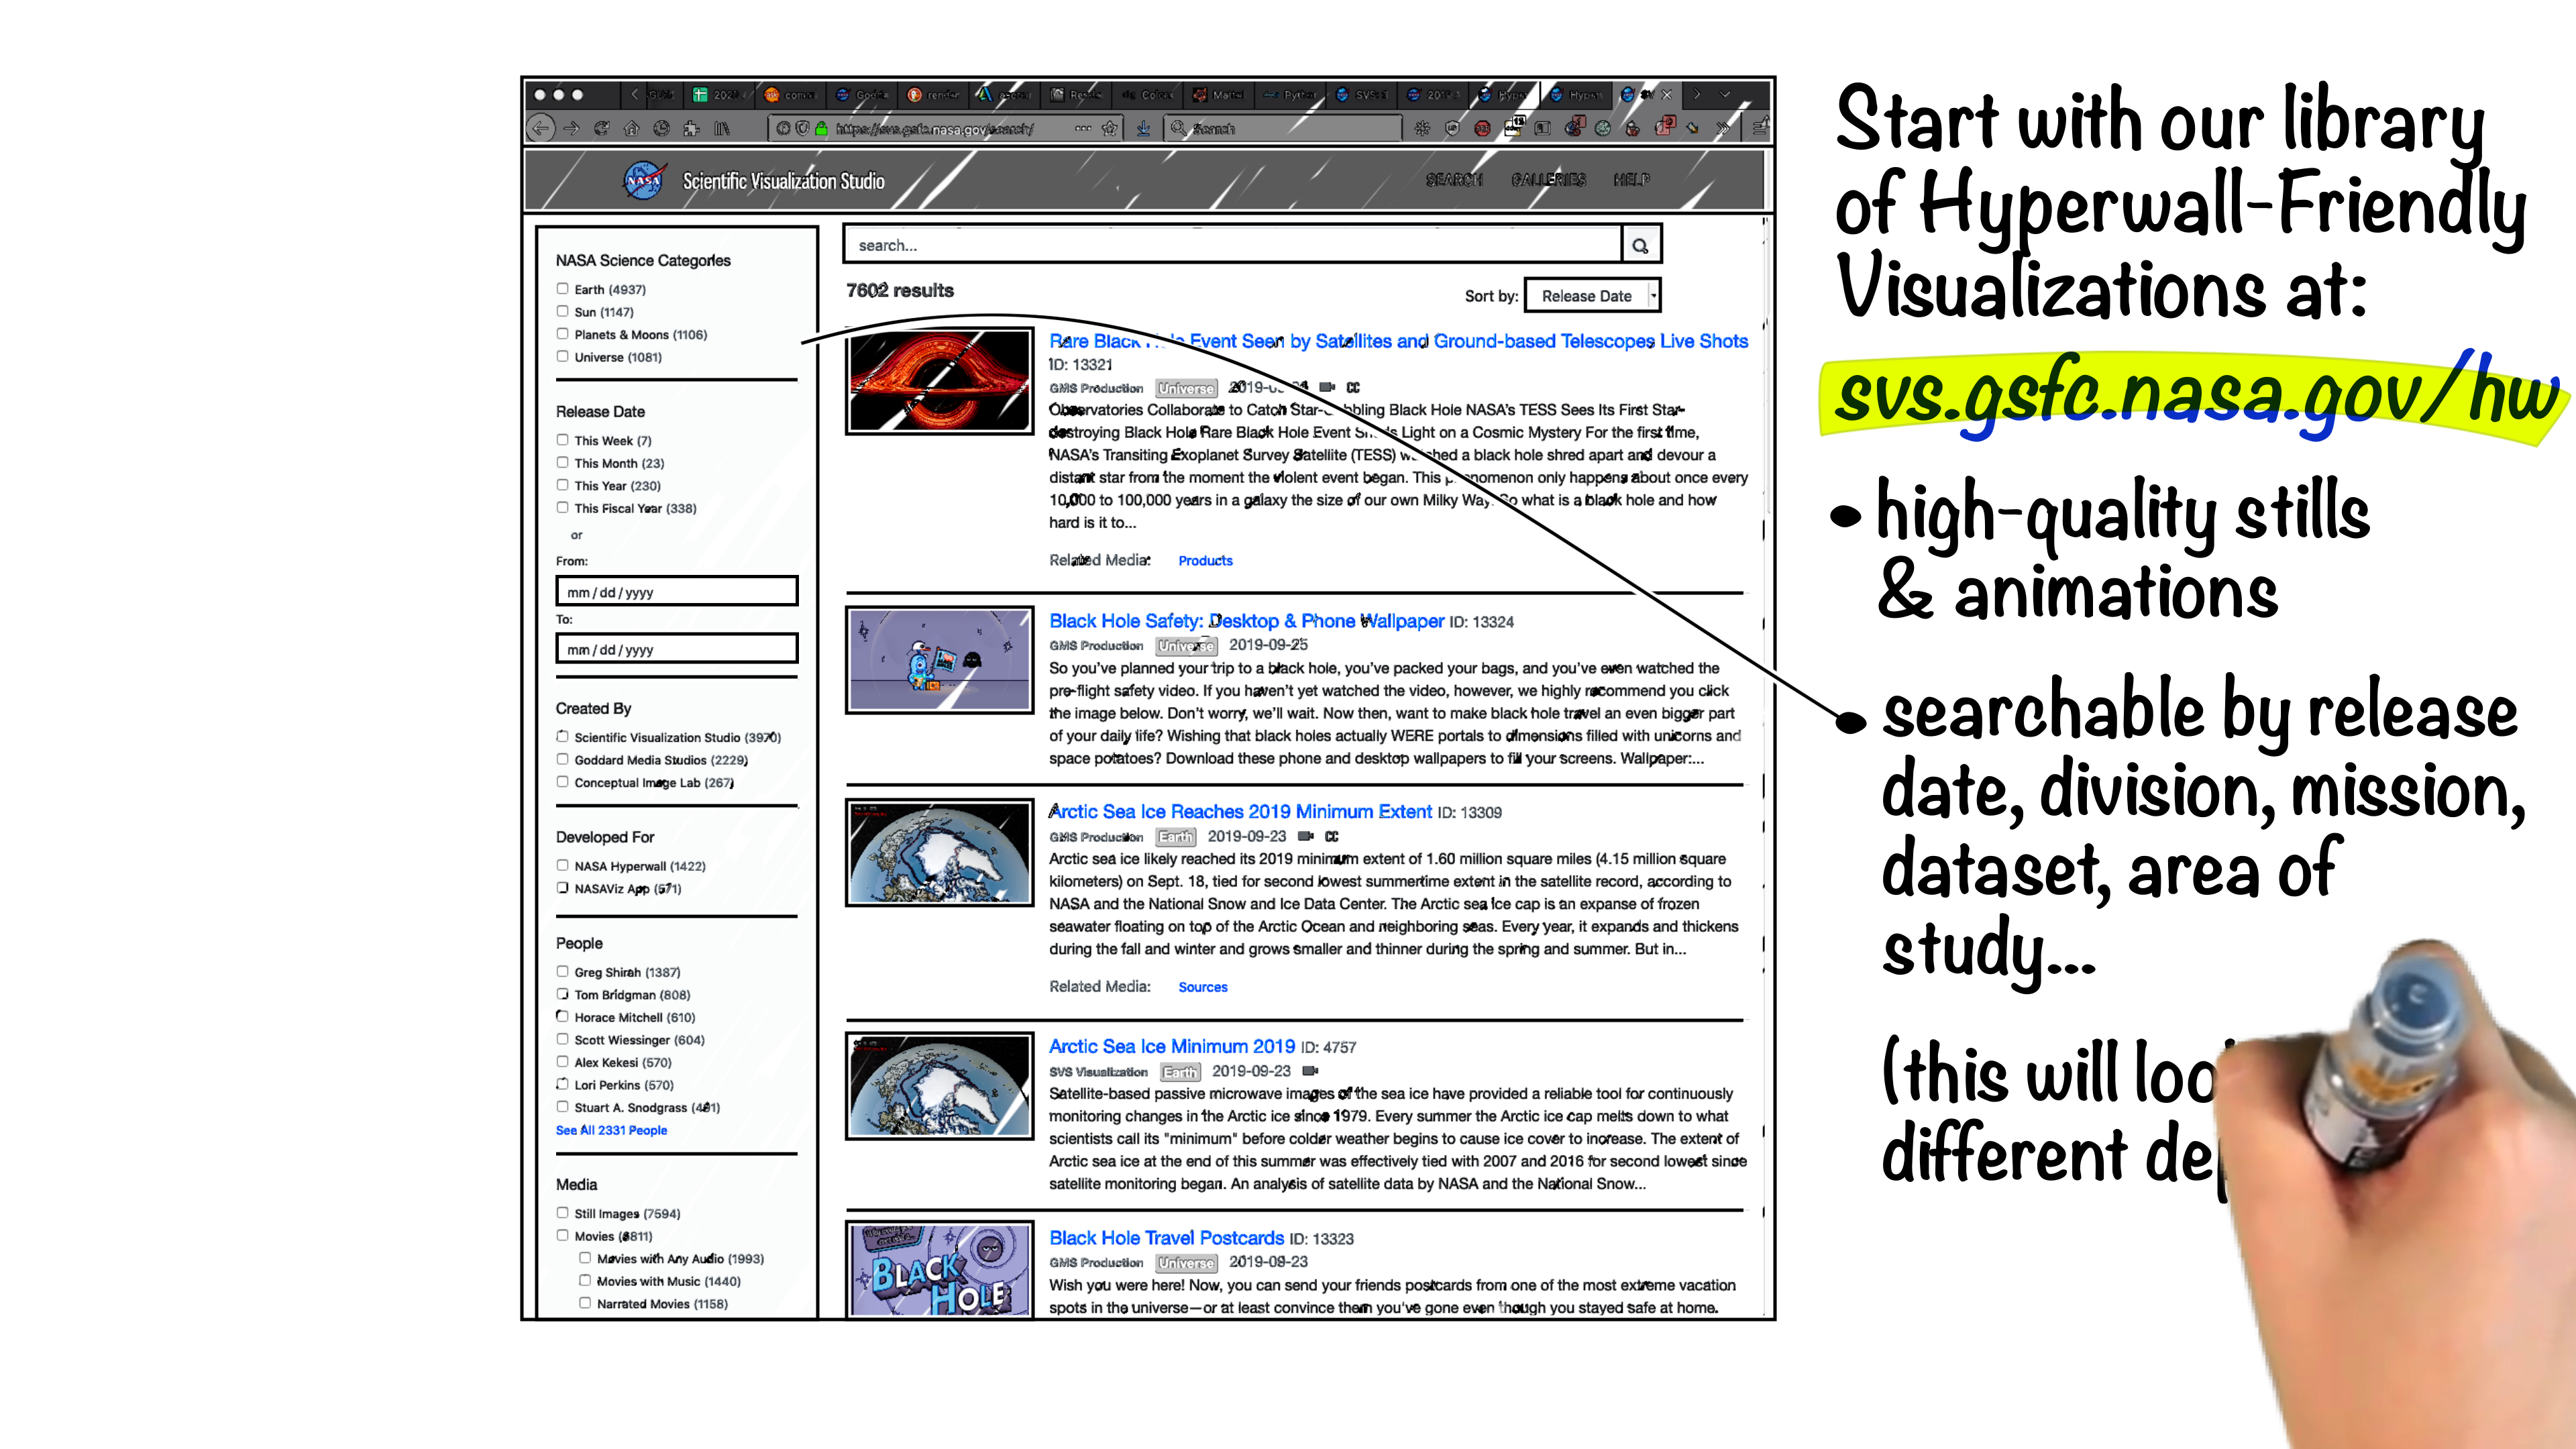The height and width of the screenshot is (1449, 2576).
Task: Click the From date field
Action: 677,591
